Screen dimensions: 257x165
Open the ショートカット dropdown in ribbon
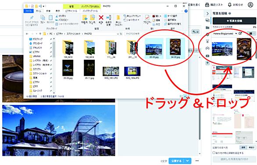tap(132, 20)
